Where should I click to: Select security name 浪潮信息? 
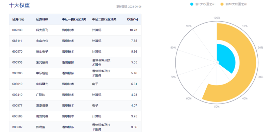point(42,105)
